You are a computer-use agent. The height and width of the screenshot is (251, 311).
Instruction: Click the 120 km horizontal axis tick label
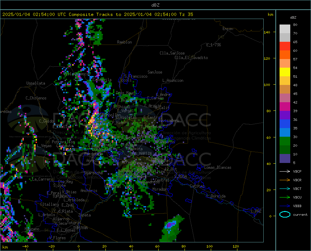[x=236, y=246]
